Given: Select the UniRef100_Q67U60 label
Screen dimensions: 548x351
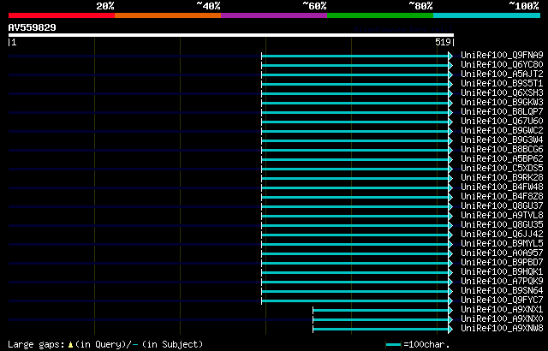Looking at the screenshot, I should tap(502, 122).
